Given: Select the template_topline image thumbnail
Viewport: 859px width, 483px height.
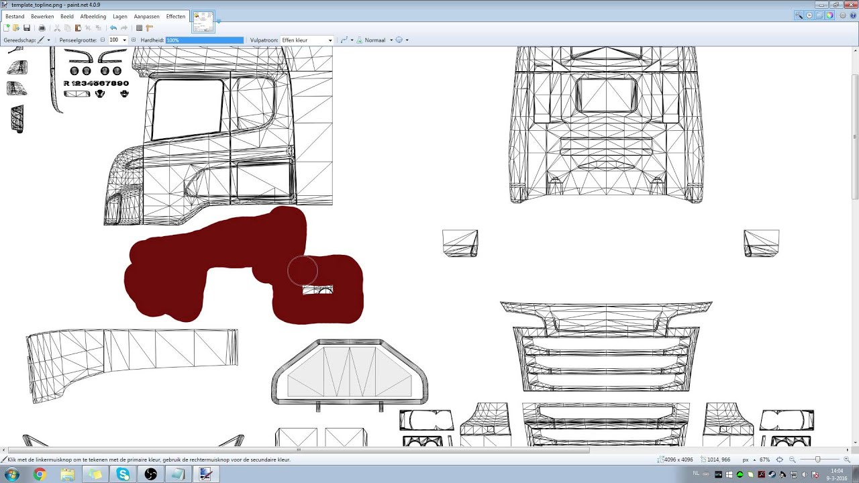Looking at the screenshot, I should coord(203,22).
